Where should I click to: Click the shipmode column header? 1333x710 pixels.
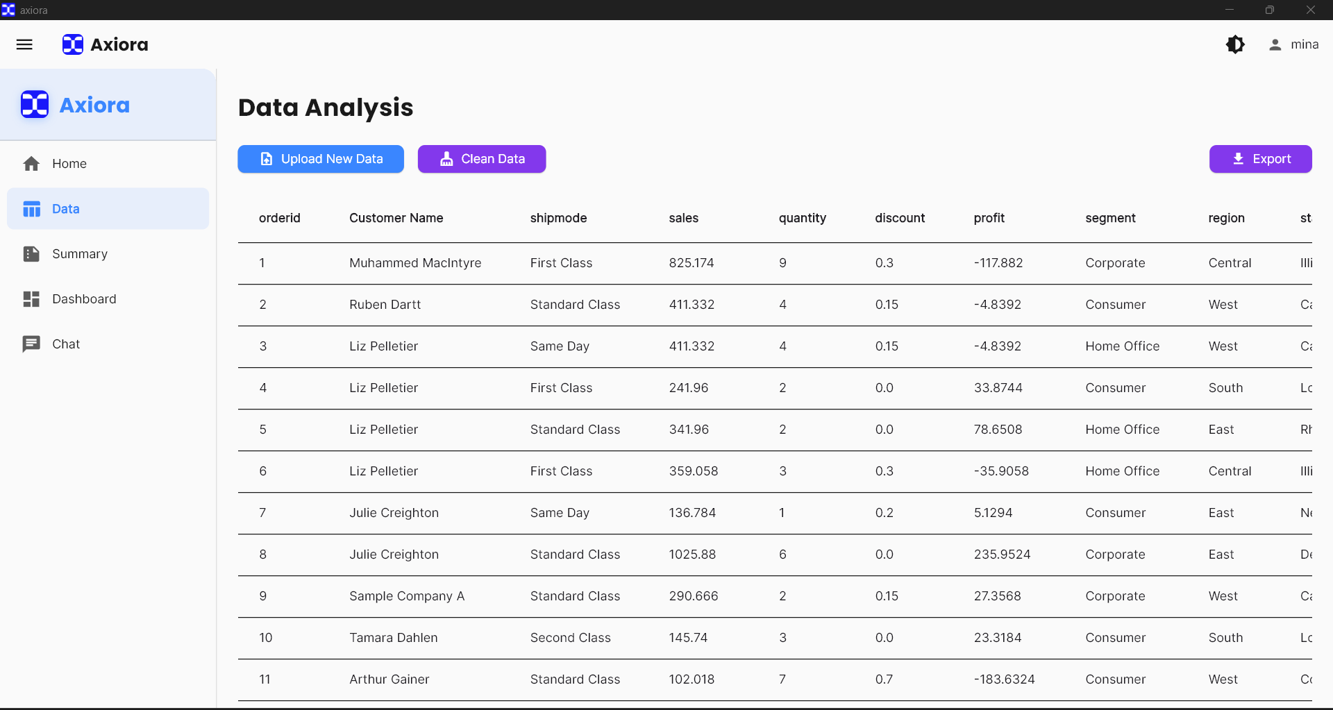pos(558,218)
